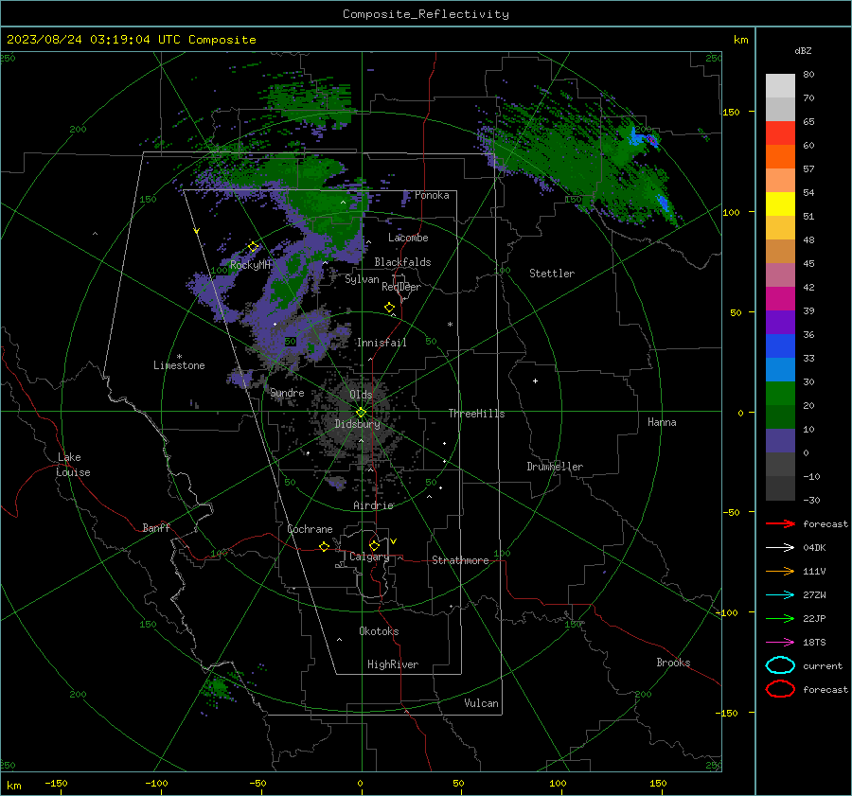Click the cyan current ellipse icon

tap(780, 665)
